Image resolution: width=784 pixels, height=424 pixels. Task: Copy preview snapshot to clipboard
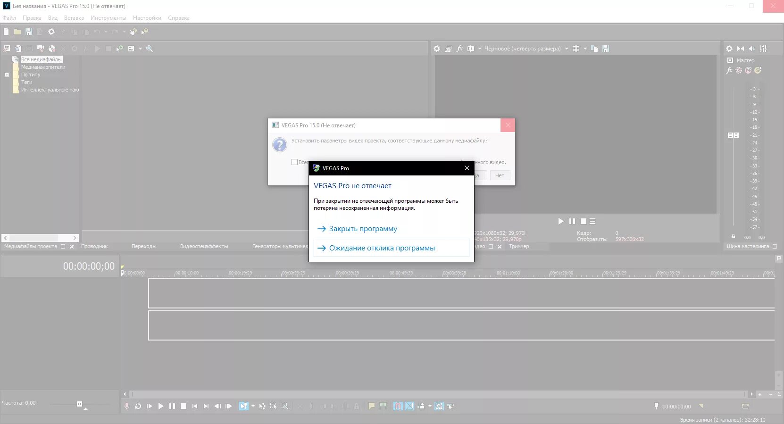[594, 49]
